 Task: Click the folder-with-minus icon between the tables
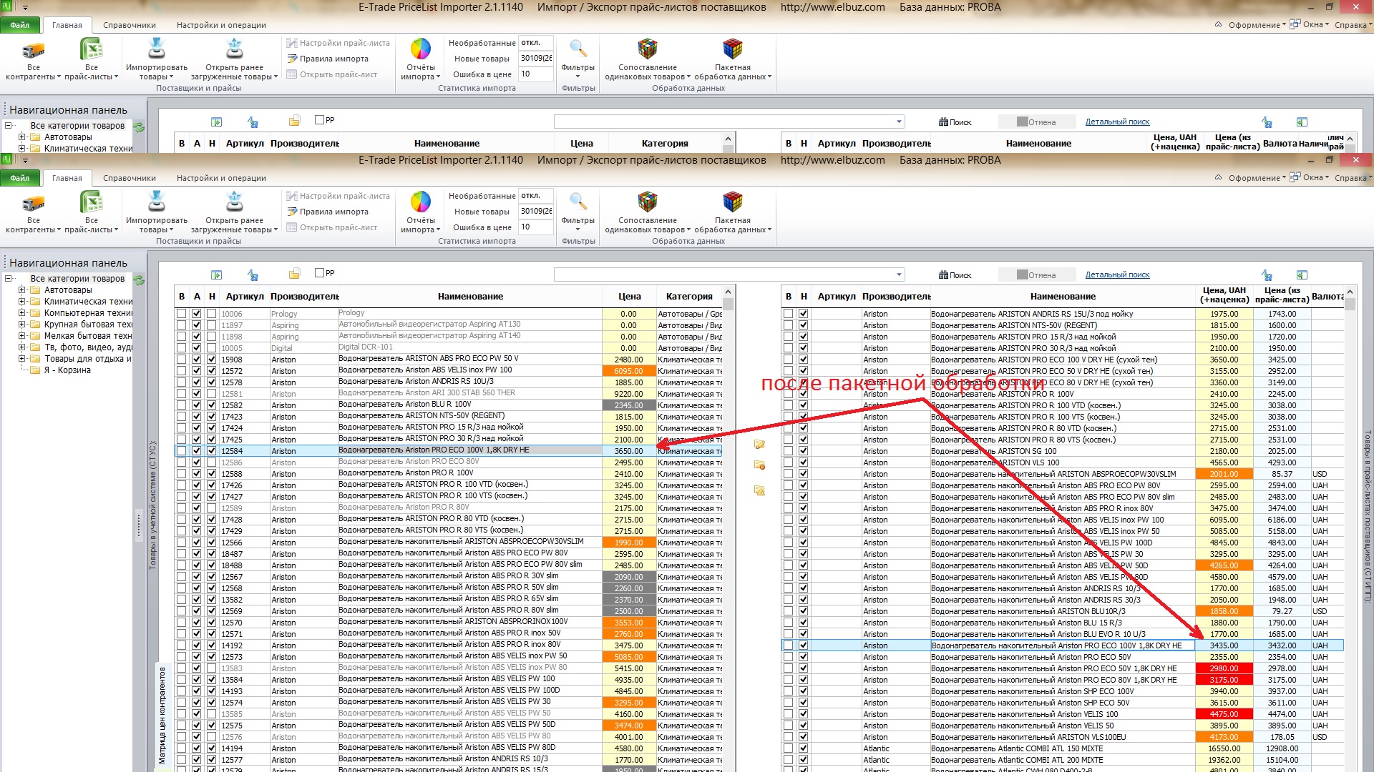tap(759, 465)
